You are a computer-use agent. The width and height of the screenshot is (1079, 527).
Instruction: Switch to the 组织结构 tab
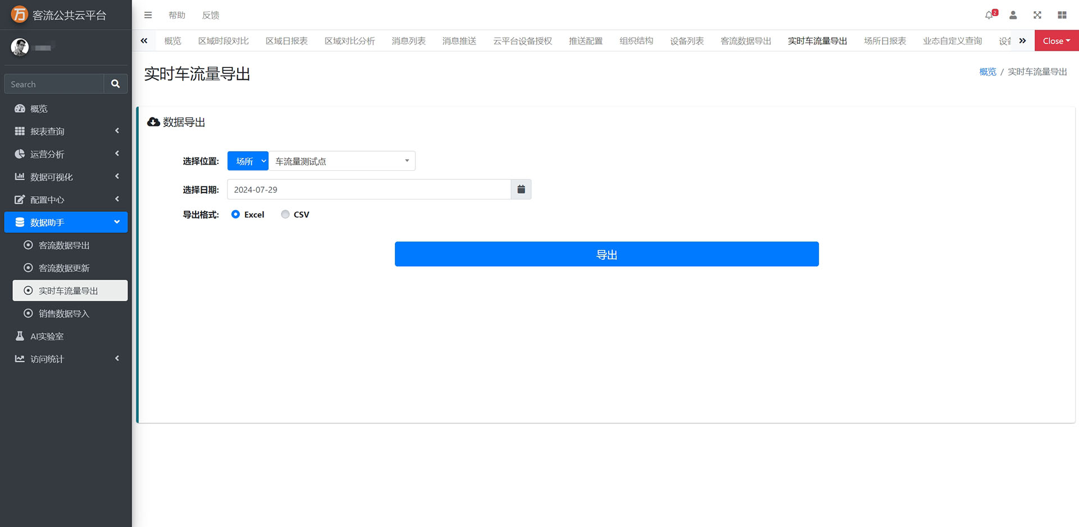636,41
